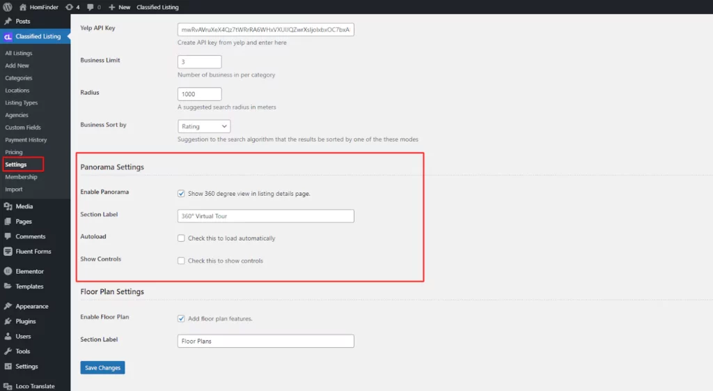Open Payment History submenu item
This screenshot has height=391, width=713.
[x=26, y=139]
